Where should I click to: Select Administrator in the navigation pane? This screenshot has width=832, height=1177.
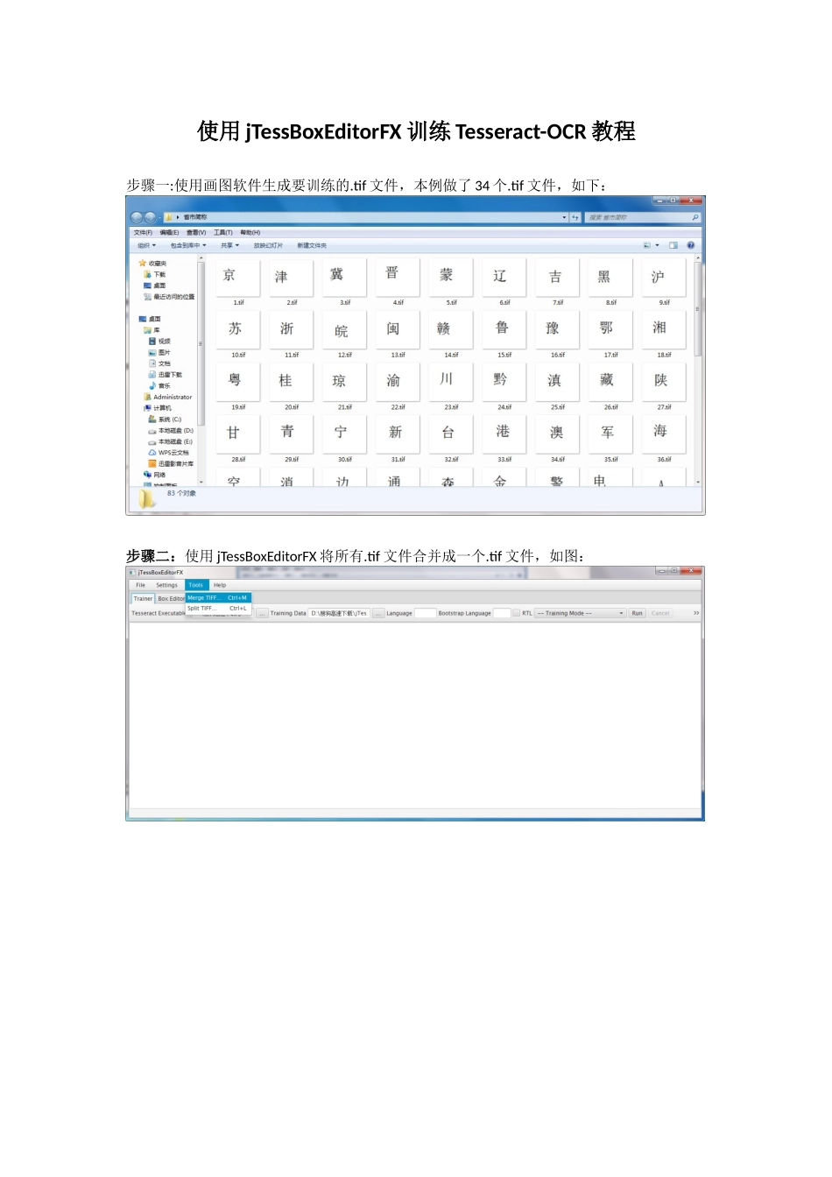pyautogui.click(x=167, y=397)
